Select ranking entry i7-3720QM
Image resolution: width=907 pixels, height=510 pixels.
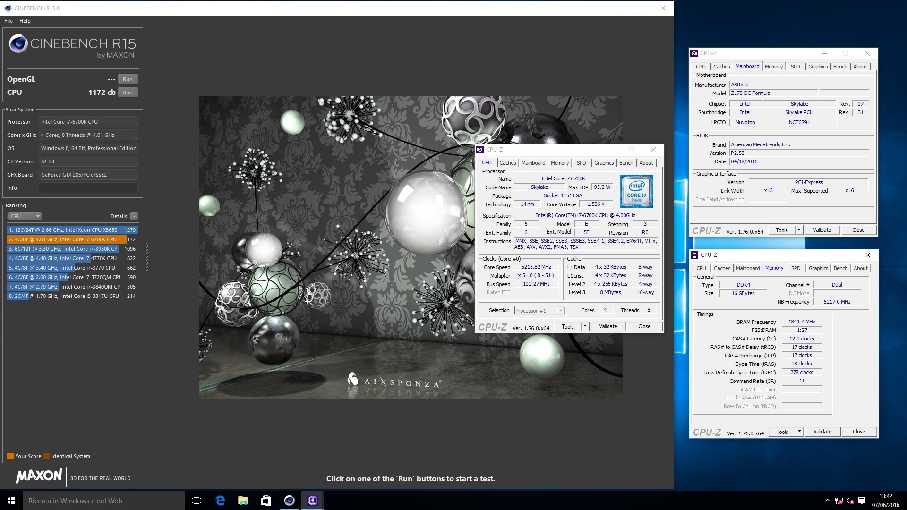[72, 277]
